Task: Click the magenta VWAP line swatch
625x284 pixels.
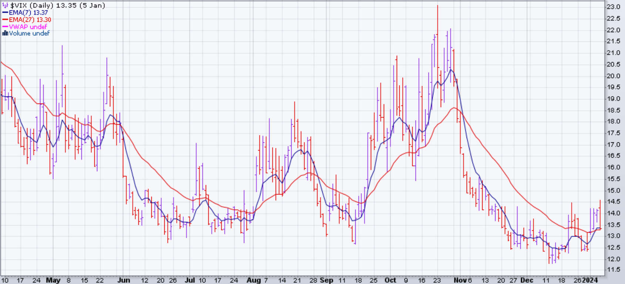Action: [x=5, y=27]
